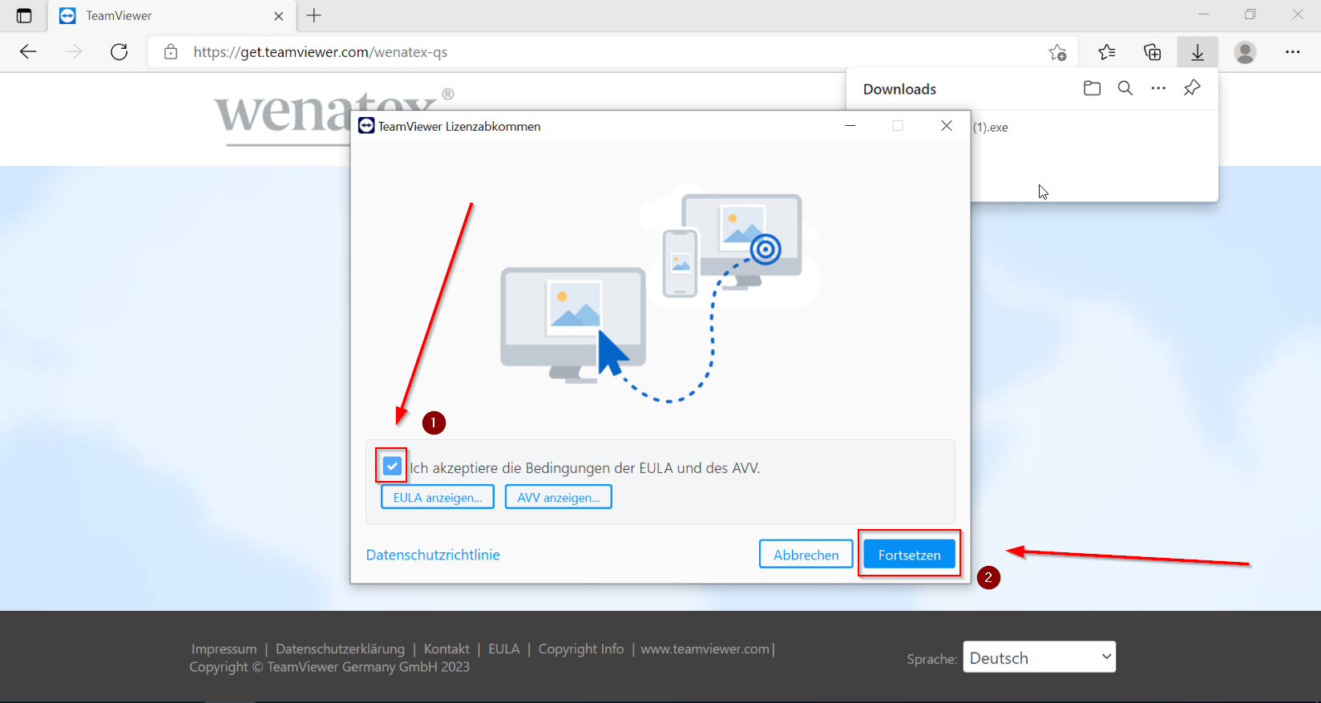Go back with browser back arrow
The image size is (1321, 703).
coord(28,52)
